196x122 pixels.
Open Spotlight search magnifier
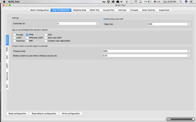(181, 2)
